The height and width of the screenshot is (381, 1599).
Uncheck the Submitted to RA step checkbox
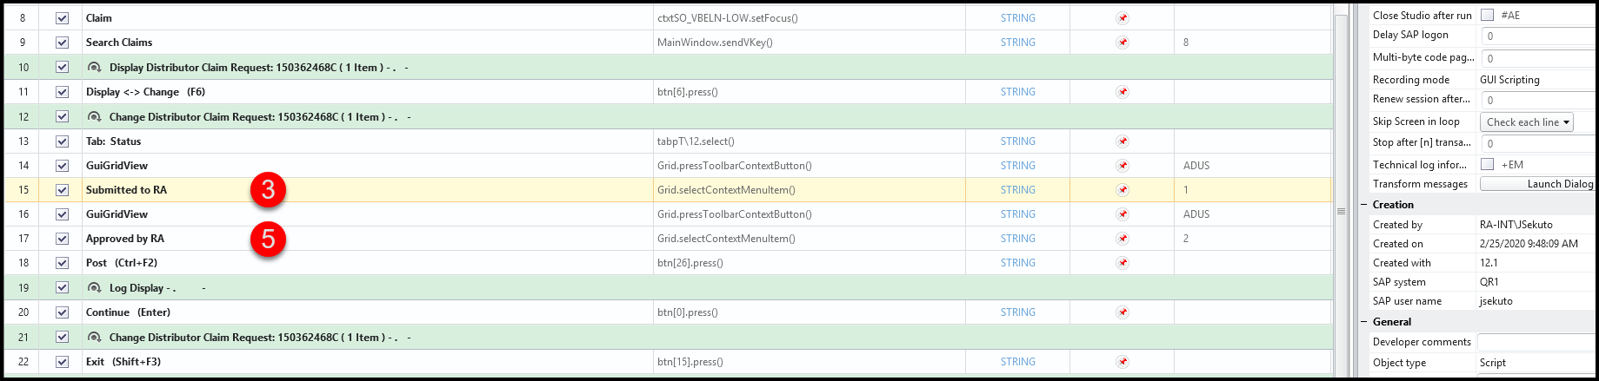[62, 190]
